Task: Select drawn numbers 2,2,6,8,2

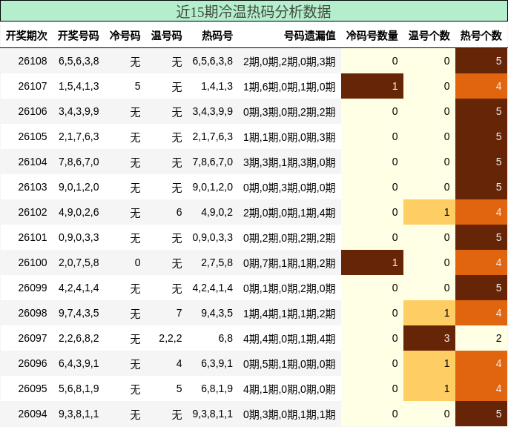Action: point(79,338)
